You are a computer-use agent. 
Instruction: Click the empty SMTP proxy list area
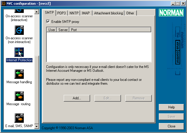click(x=99, y=47)
